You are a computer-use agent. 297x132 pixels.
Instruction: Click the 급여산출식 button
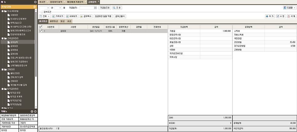(120, 16)
